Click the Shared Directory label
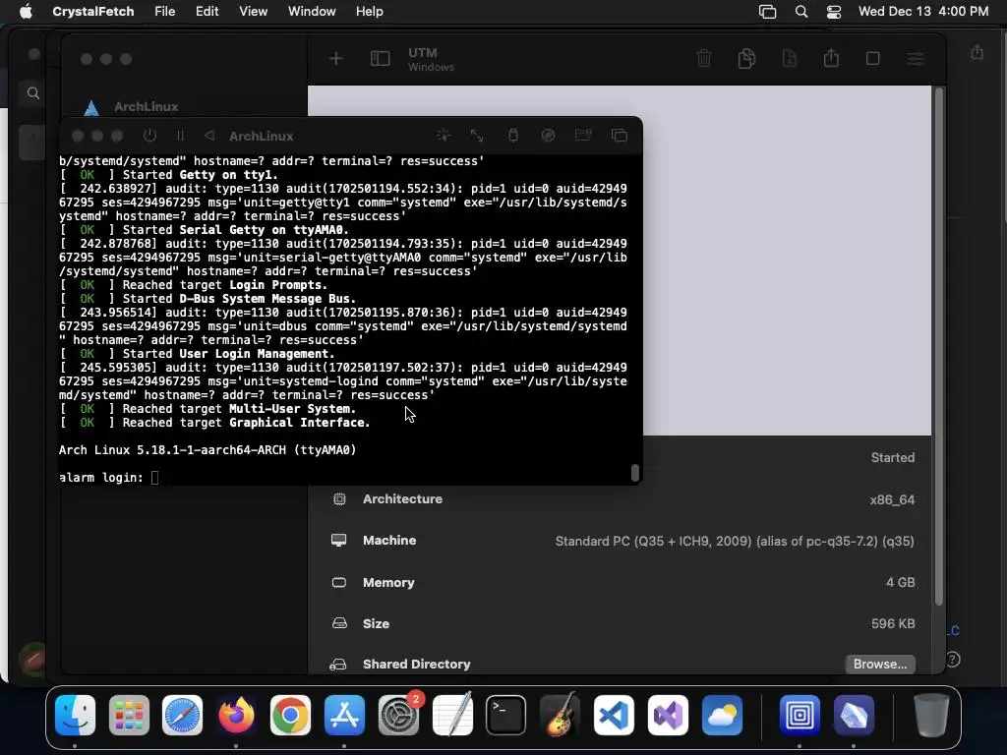1007x755 pixels. (x=416, y=664)
